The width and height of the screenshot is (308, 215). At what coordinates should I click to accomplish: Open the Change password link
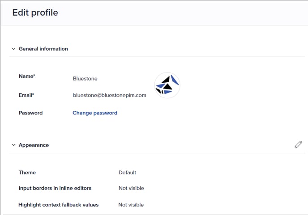click(x=95, y=113)
